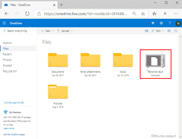
Task: Click Go Premium
Action: (15, 112)
